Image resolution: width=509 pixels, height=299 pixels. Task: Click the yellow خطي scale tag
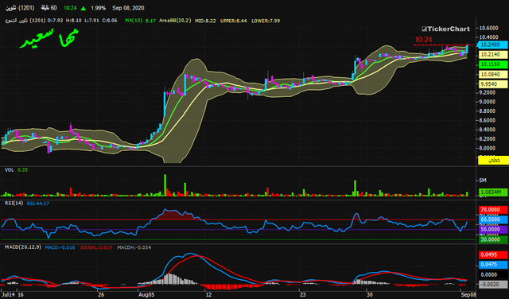[x=493, y=160]
